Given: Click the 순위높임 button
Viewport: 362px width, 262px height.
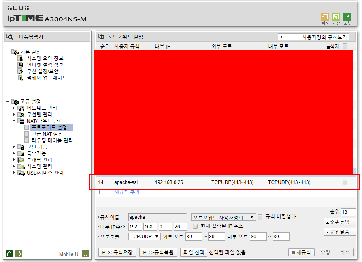Looking at the screenshot, I should tap(340, 222).
